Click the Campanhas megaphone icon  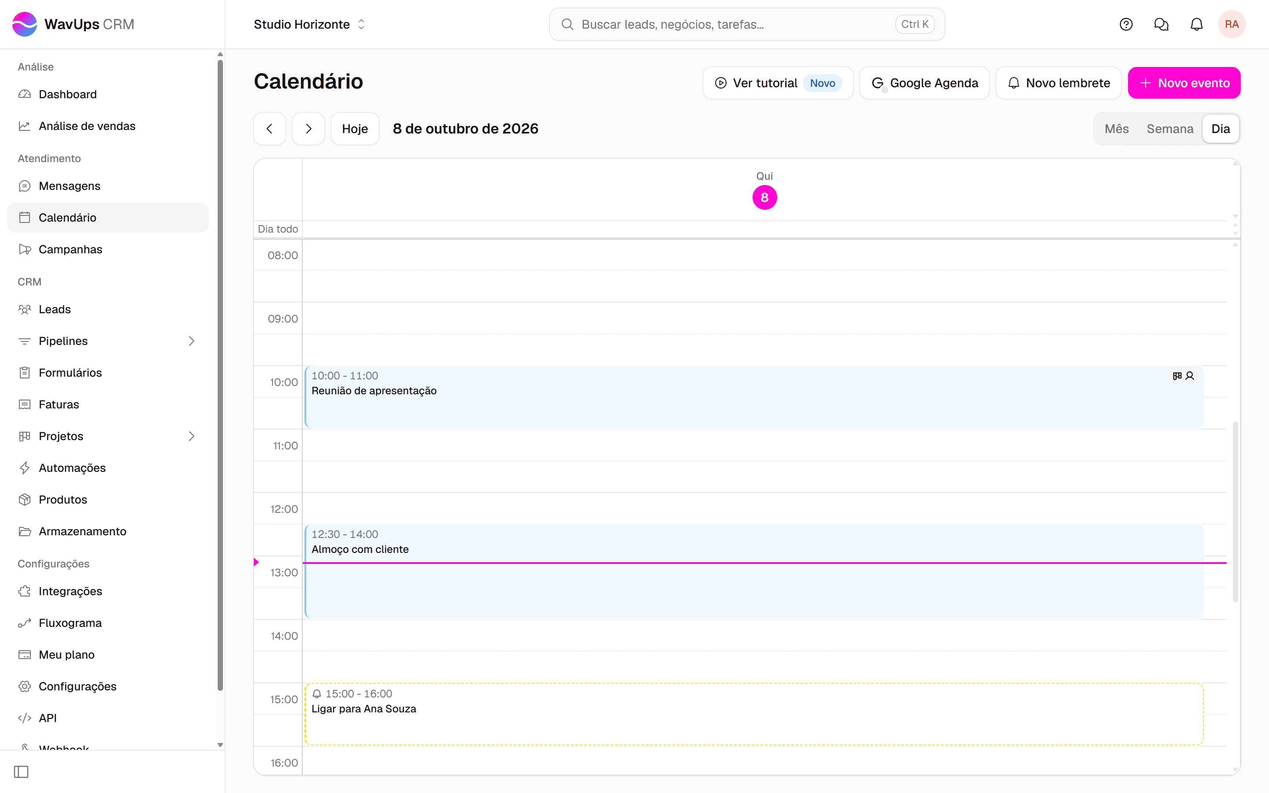tap(25, 249)
